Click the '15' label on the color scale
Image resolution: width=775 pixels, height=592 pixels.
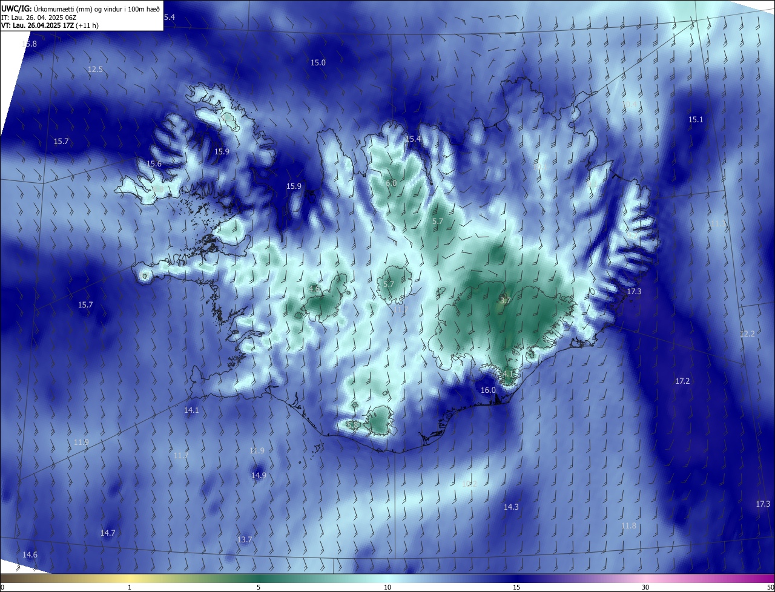[x=516, y=588]
